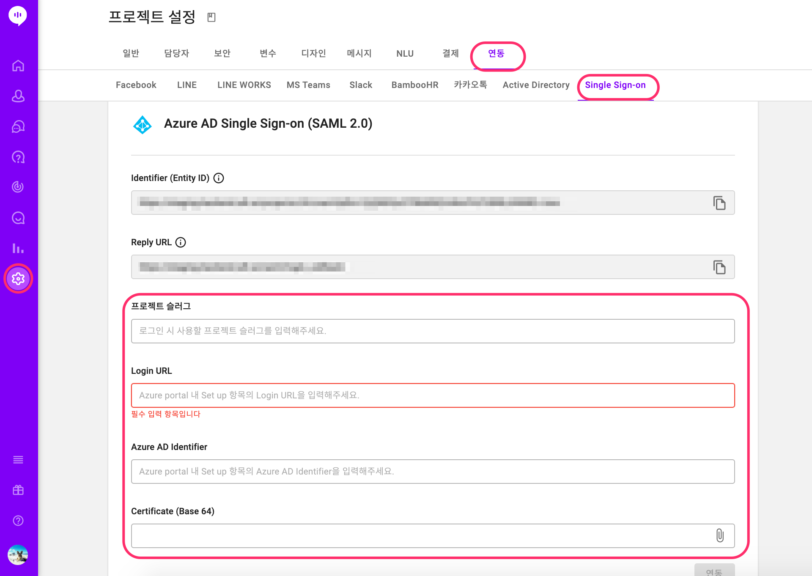The image size is (812, 576).
Task: Open the BambooHR sub-tab
Action: 415,85
